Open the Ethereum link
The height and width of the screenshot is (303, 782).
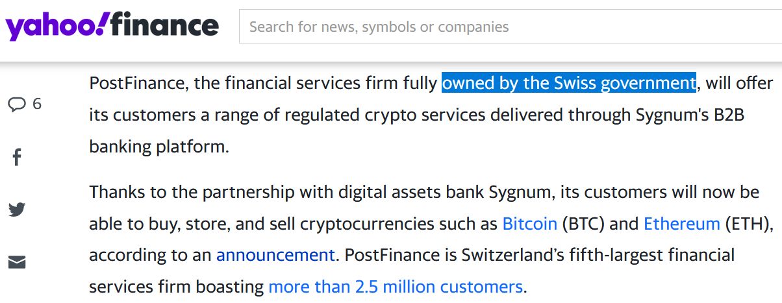[x=681, y=224]
